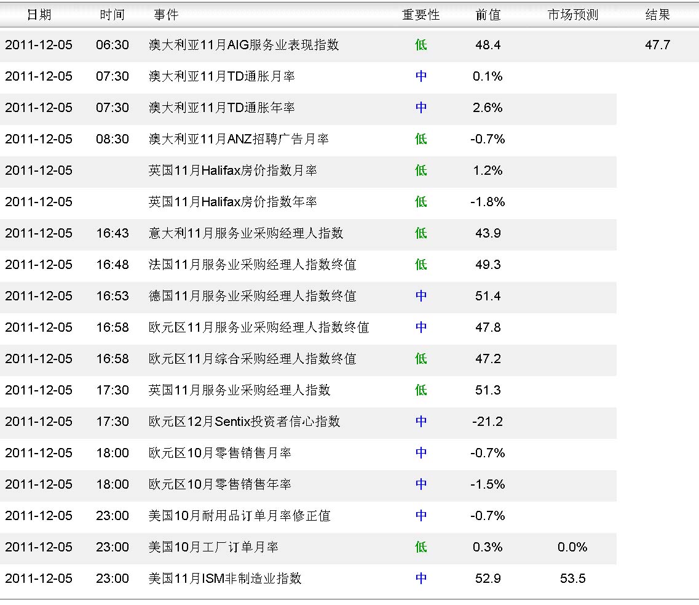The image size is (699, 605).
Task: Select 澳大利亚11月ANZ招聘广告月率 event
Action: pyautogui.click(x=239, y=138)
